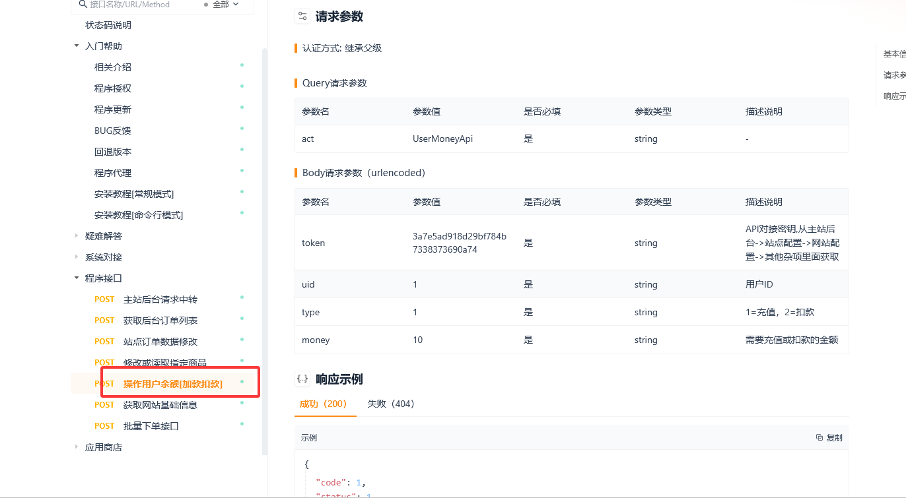906x498 pixels.
Task: Click the sidebar vertical scrollbar
Action: coord(265,251)
